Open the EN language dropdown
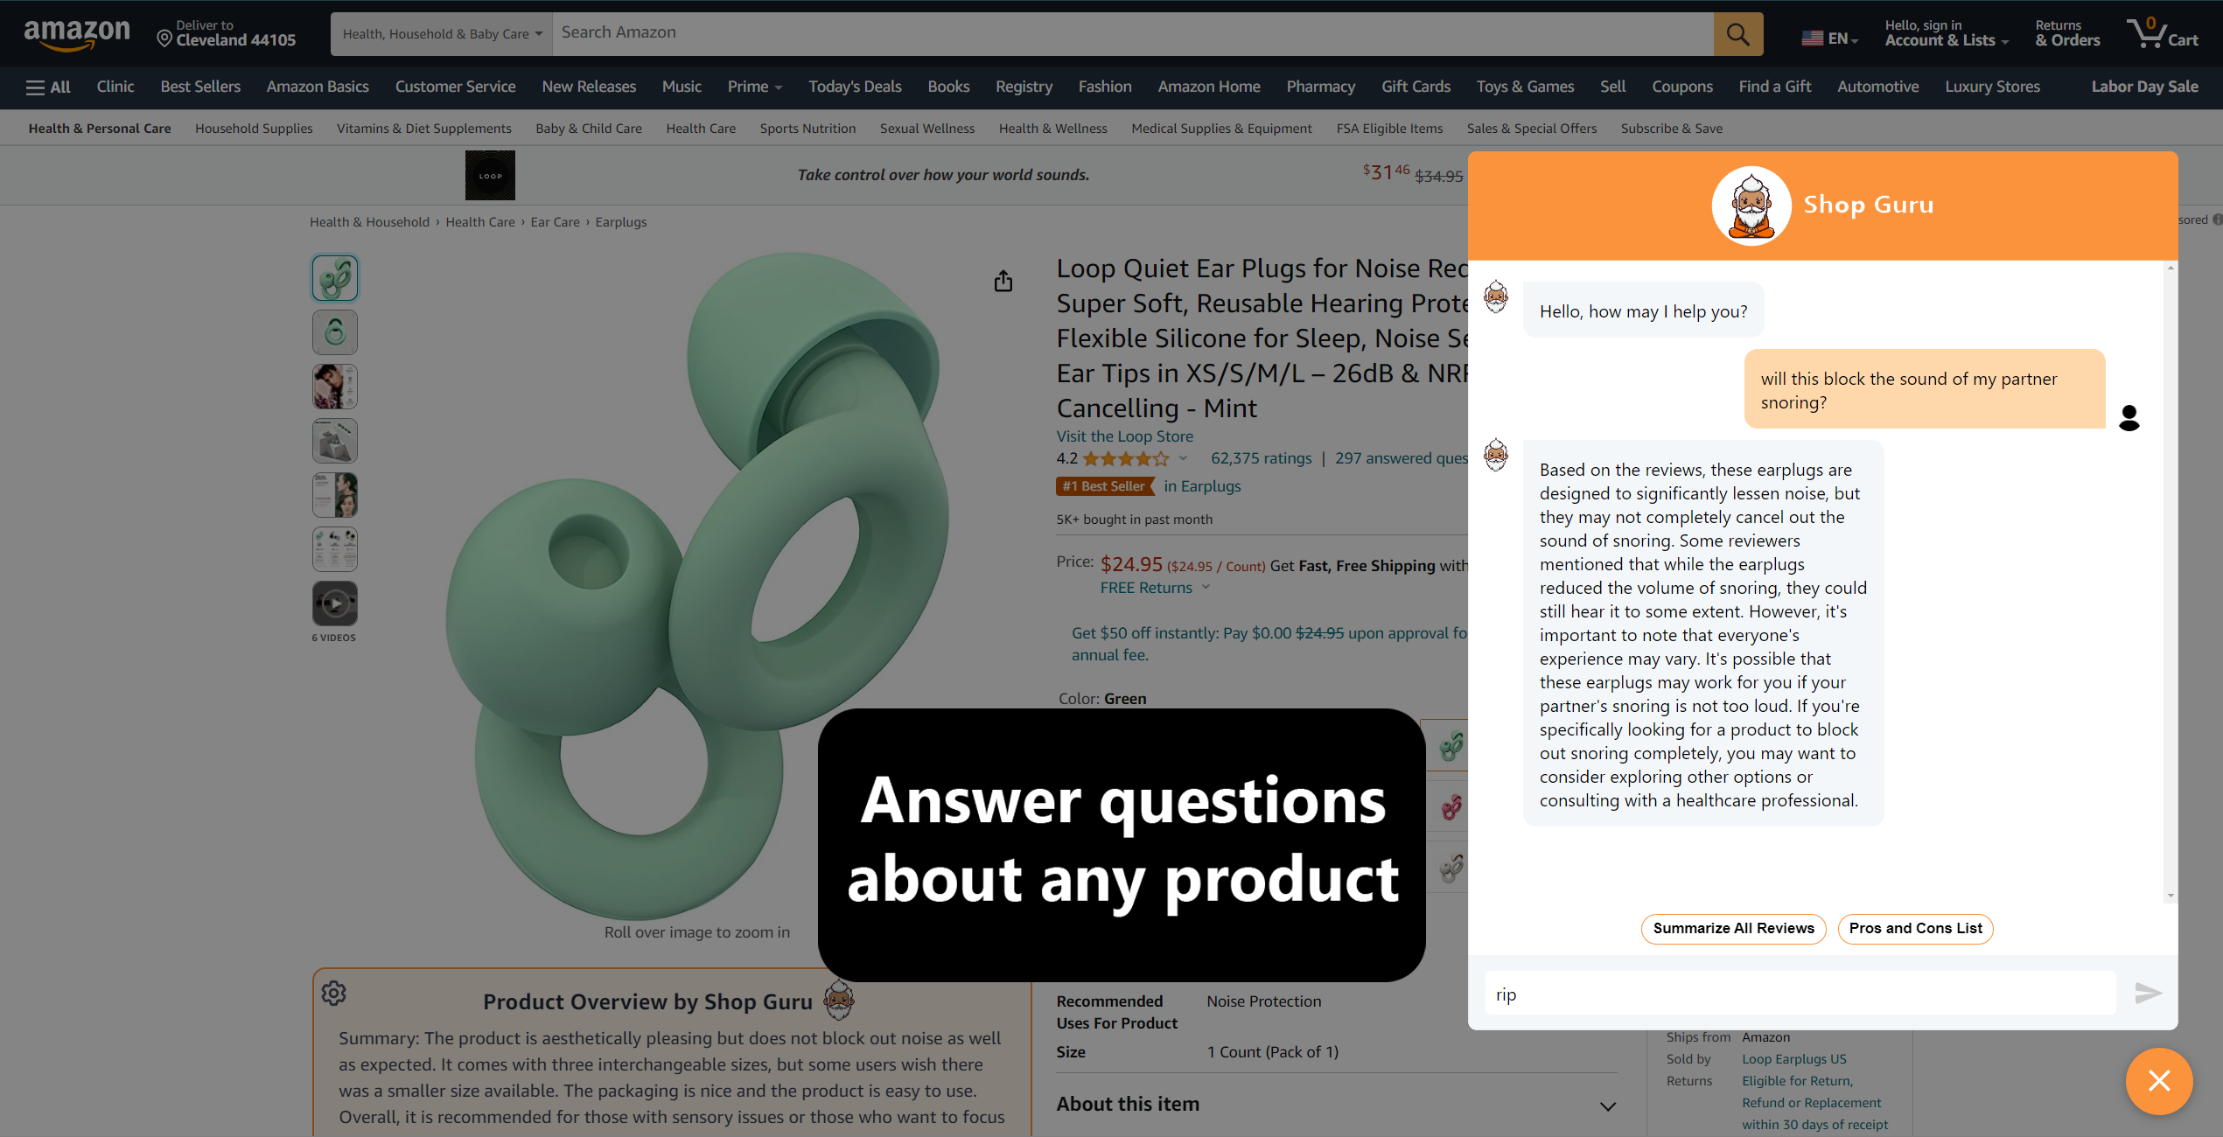The height and width of the screenshot is (1137, 2223). [1829, 38]
